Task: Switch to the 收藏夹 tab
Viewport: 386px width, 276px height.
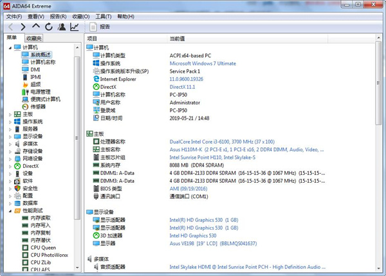Action: point(34,39)
